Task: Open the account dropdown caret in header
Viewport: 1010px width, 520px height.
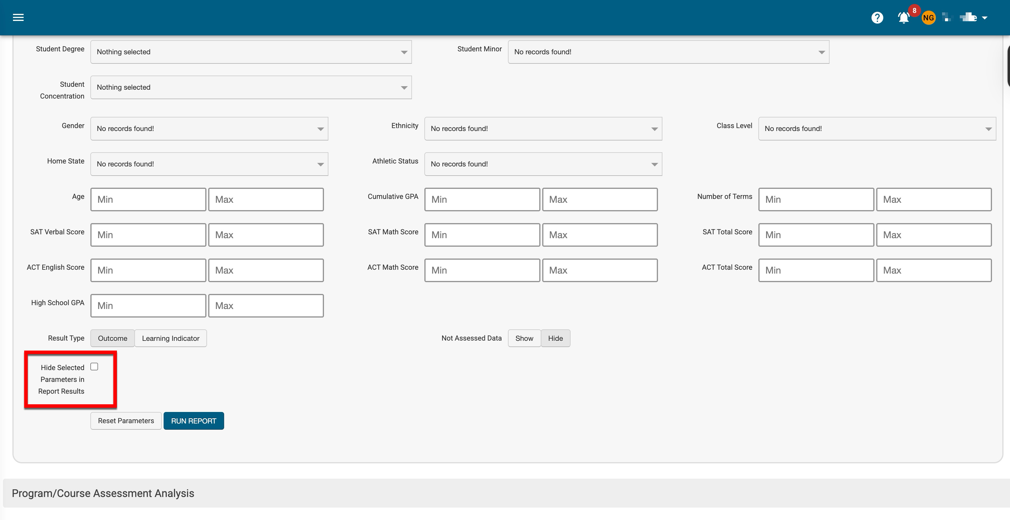Action: pyautogui.click(x=985, y=18)
